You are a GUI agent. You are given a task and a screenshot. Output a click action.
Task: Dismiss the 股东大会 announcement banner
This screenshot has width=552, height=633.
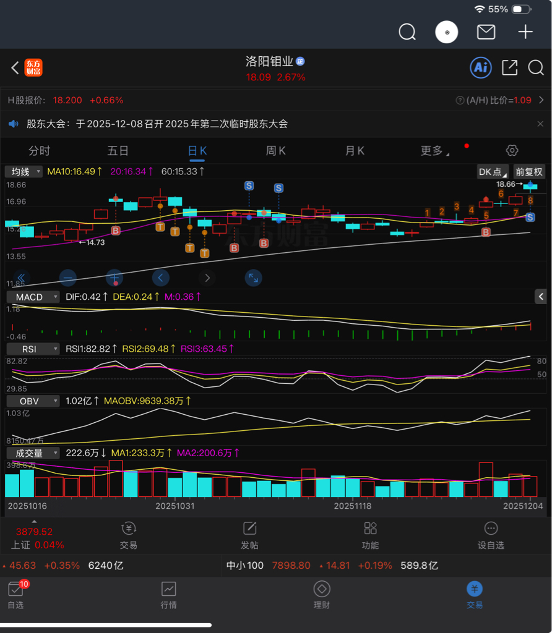click(540, 124)
